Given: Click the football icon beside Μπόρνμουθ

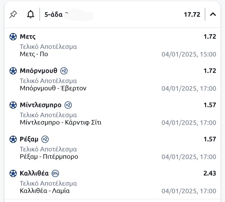Looking at the screenshot, I should [x=13, y=71].
